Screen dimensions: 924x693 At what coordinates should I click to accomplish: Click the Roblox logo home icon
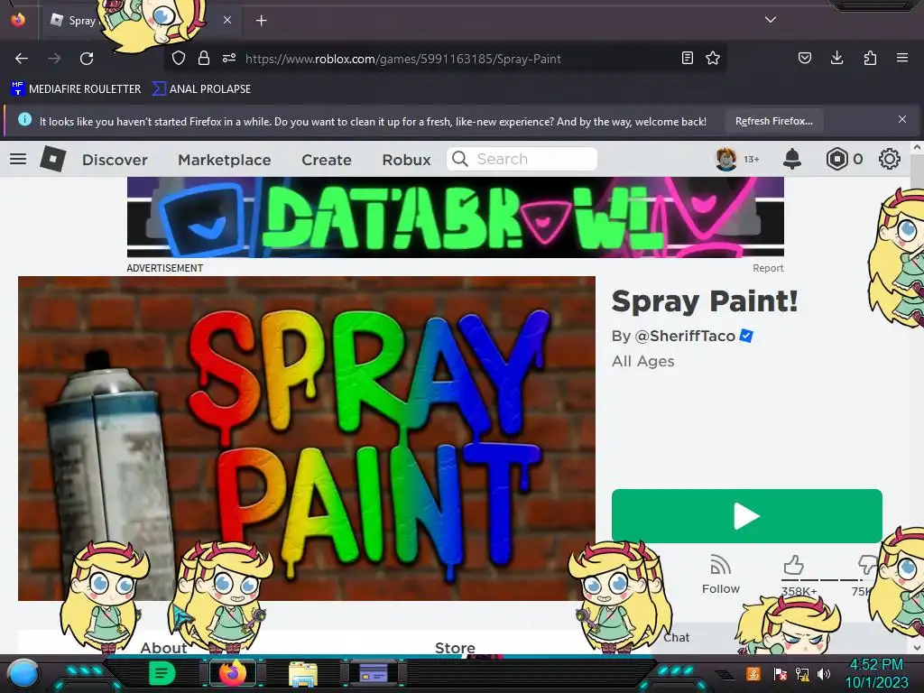coord(52,159)
